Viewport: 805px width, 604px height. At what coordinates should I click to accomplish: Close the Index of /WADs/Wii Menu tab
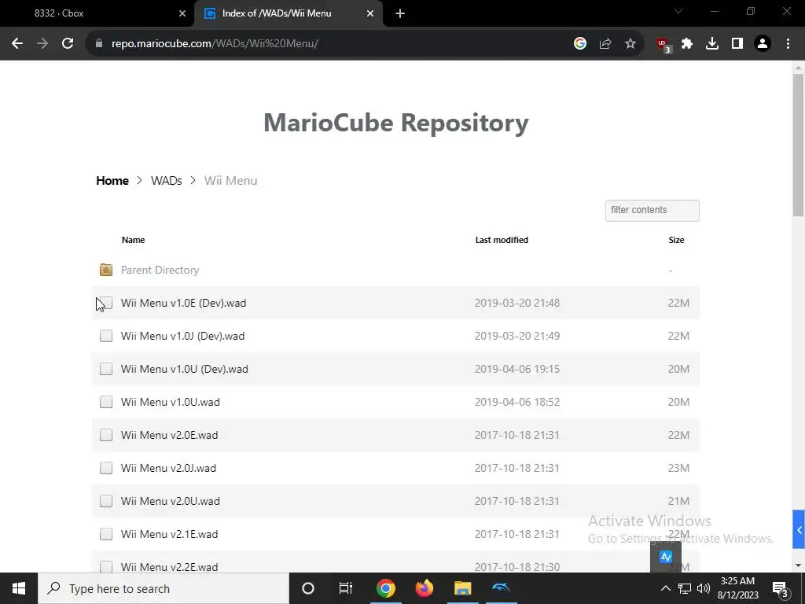[x=370, y=14]
